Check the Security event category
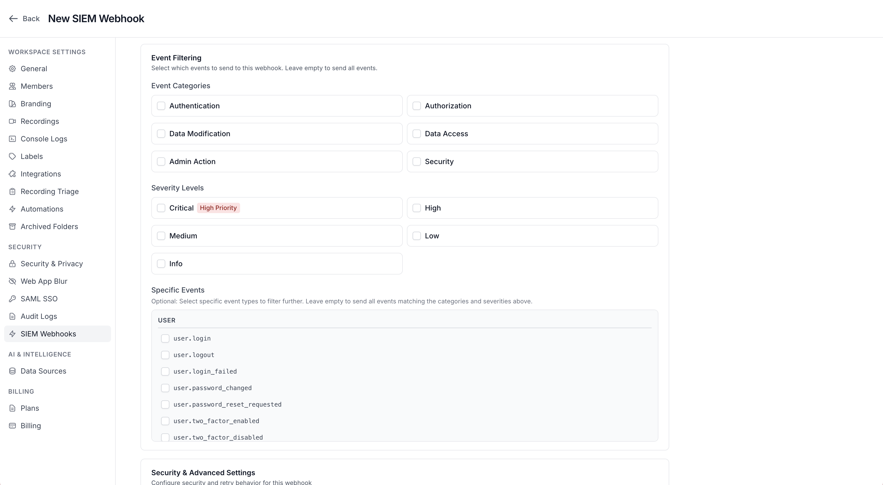 point(416,161)
